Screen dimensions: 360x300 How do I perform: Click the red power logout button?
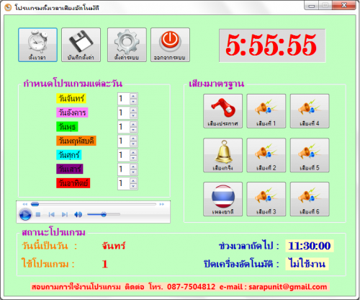tap(170, 45)
